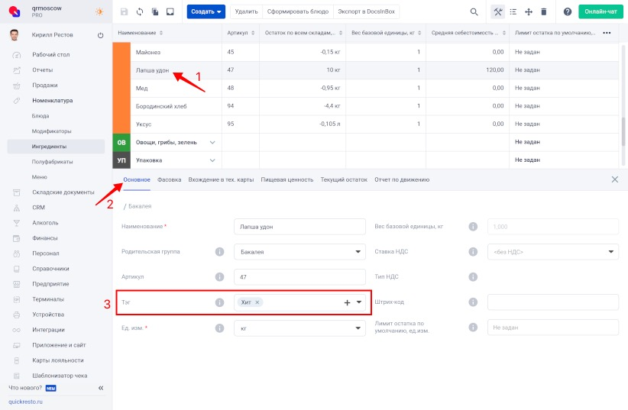Click info icon next to Родительская группа
This screenshot has width=628, height=410.
pyautogui.click(x=219, y=252)
